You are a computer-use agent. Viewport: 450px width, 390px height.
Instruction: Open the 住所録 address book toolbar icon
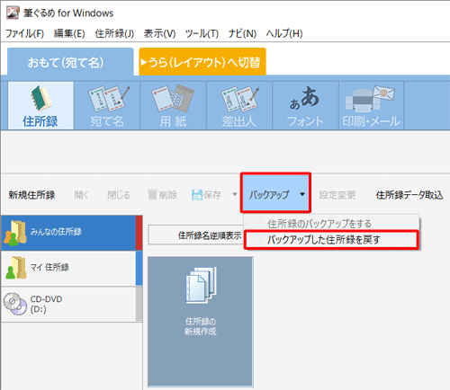click(x=40, y=105)
